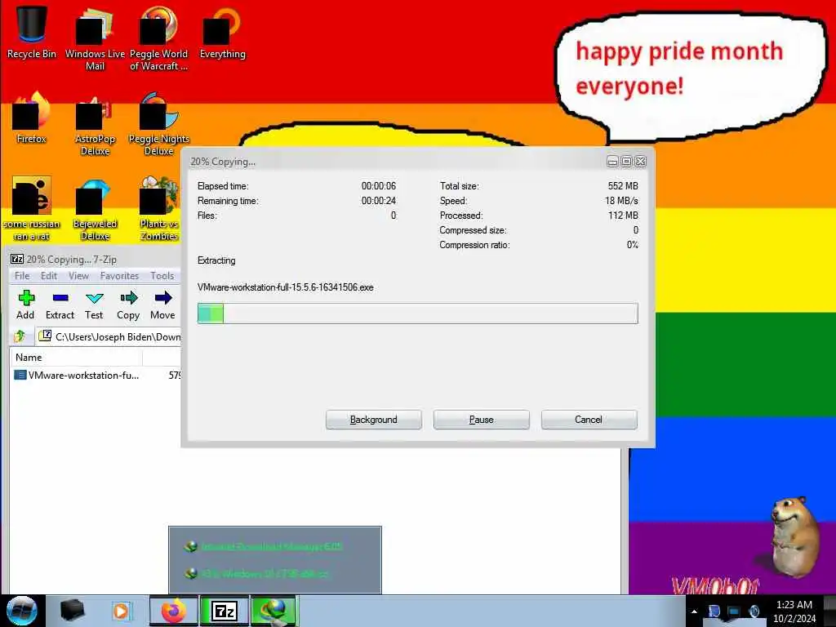Click the Test icon in 7-Zip toolbar
This screenshot has width=836, height=627.
(x=95, y=297)
